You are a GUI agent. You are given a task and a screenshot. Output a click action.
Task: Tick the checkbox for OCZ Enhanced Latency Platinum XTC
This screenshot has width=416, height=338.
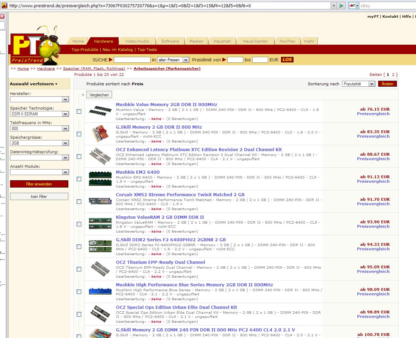(x=79, y=156)
